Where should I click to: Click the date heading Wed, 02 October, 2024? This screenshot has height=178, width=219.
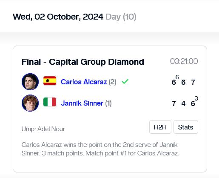pos(58,17)
